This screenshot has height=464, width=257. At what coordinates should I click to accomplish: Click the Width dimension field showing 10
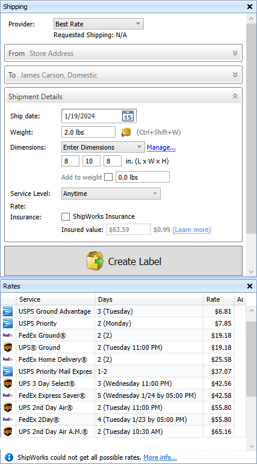click(x=91, y=161)
